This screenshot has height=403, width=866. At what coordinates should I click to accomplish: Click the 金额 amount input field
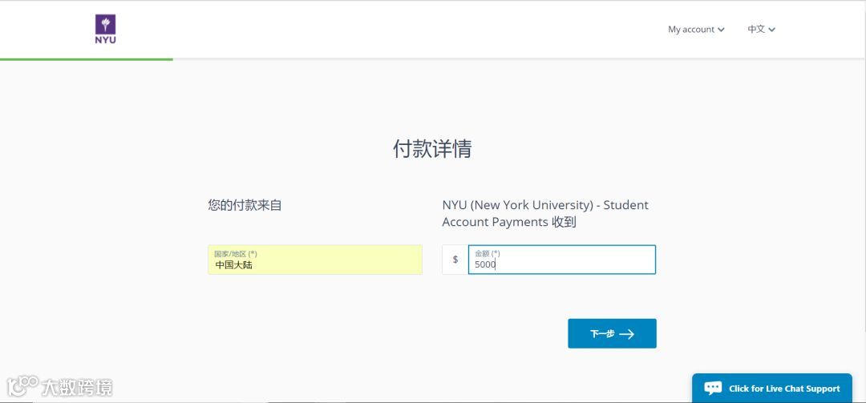tap(561, 260)
